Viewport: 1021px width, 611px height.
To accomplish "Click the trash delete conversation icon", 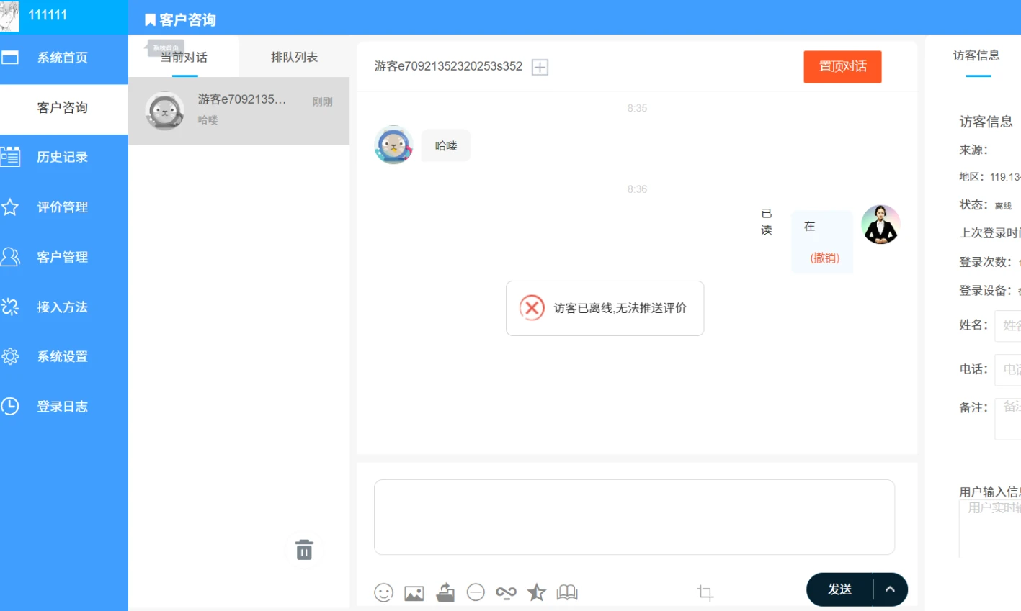I will [304, 549].
